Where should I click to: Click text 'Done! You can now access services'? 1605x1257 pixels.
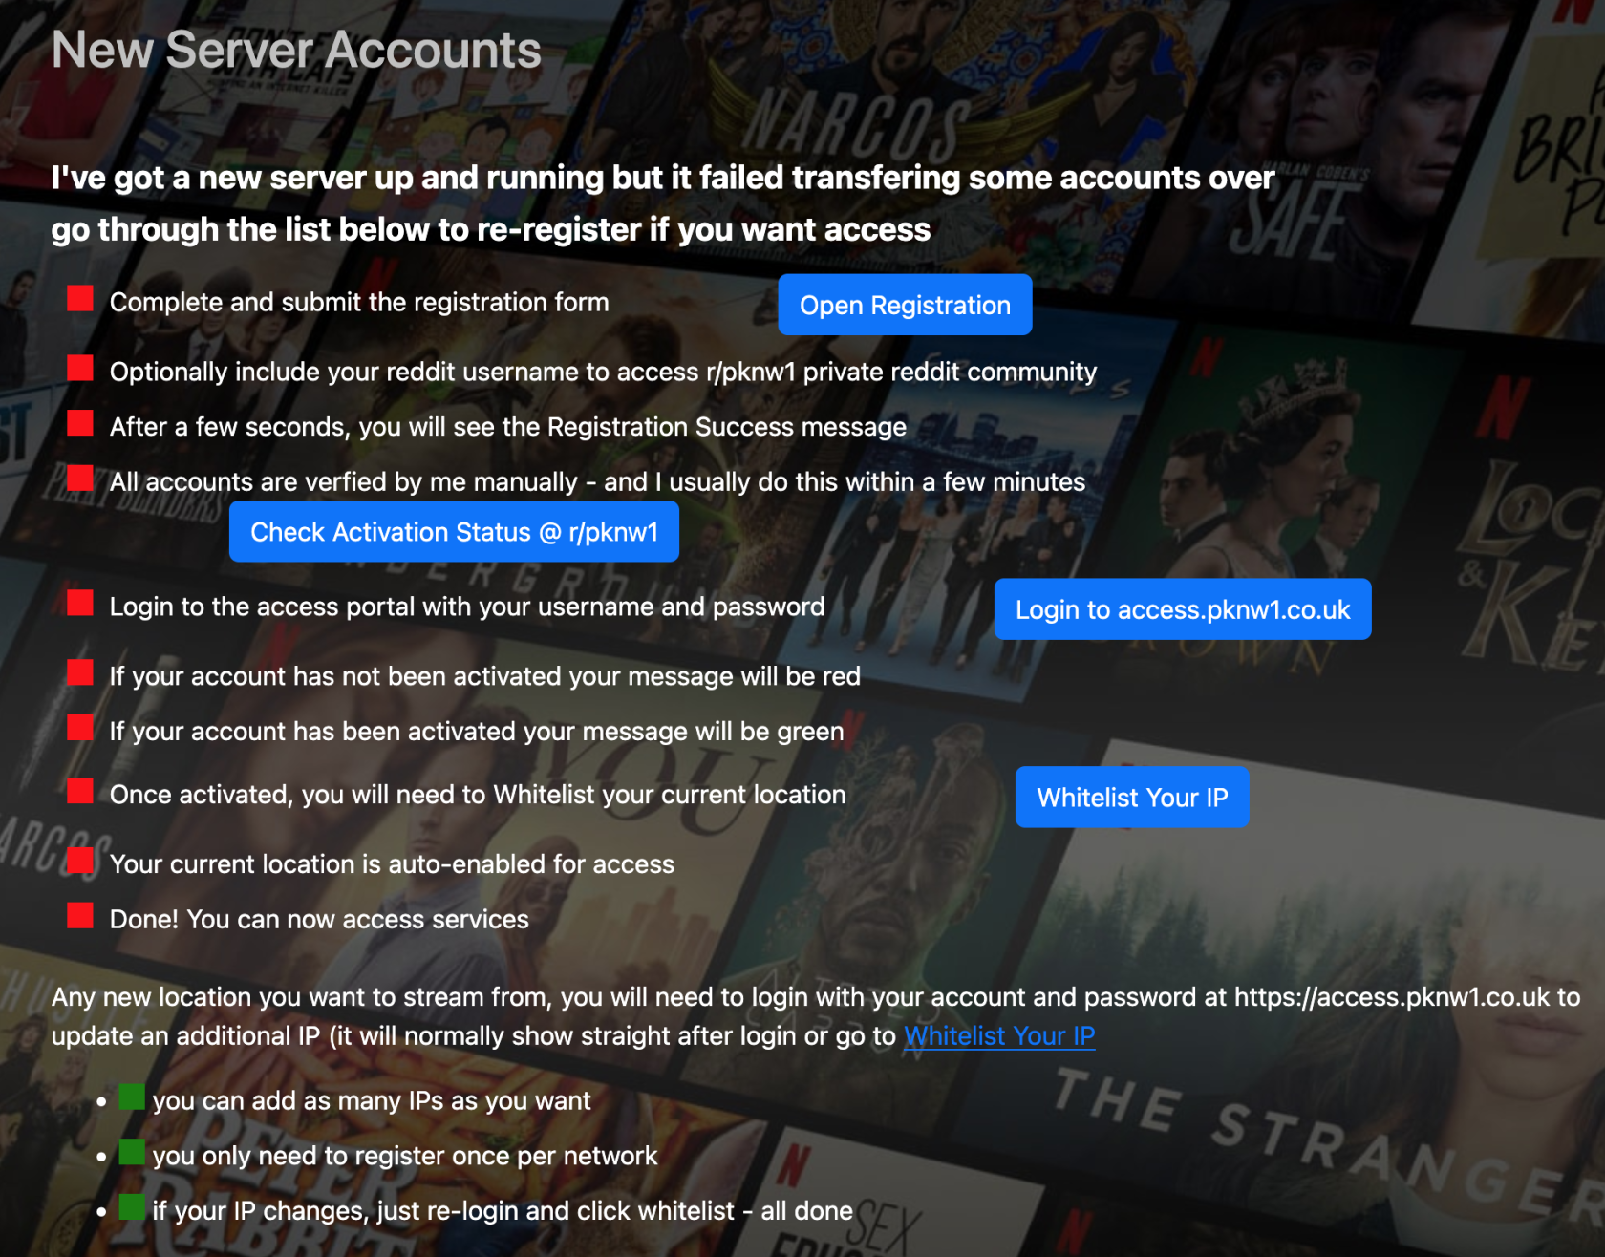pyautogui.click(x=319, y=919)
